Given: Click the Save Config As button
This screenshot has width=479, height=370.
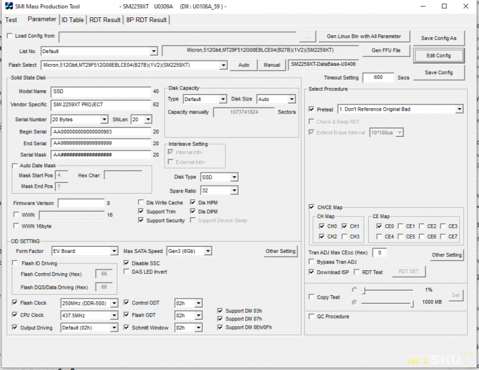Looking at the screenshot, I should (x=439, y=38).
